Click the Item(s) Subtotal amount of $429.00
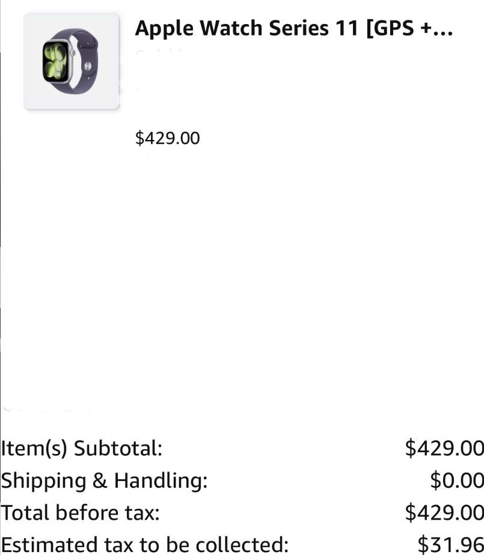The image size is (484, 555). (444, 448)
